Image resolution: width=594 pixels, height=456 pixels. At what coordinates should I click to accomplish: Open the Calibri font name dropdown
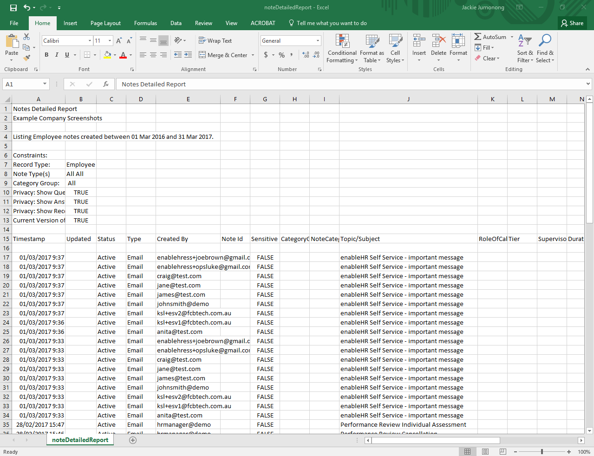coord(90,41)
